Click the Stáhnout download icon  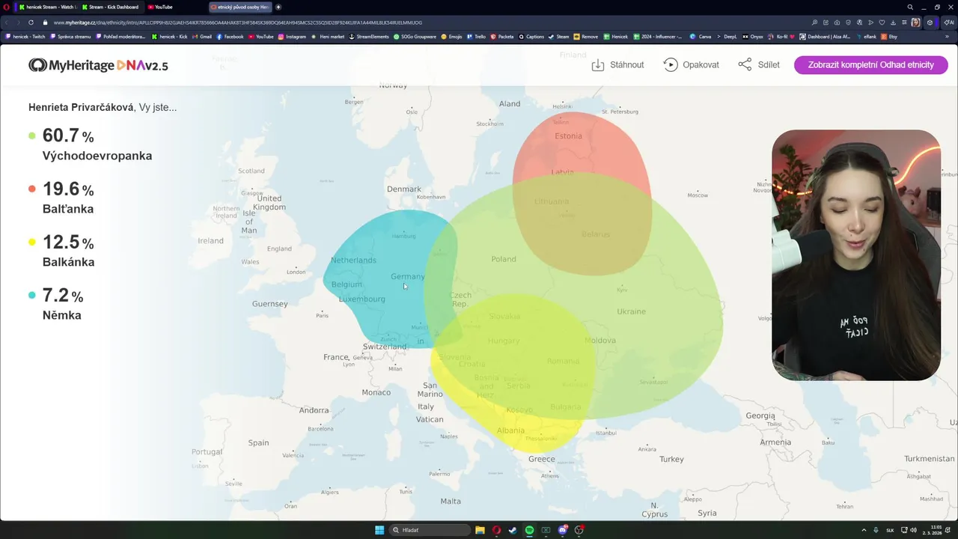pyautogui.click(x=598, y=65)
